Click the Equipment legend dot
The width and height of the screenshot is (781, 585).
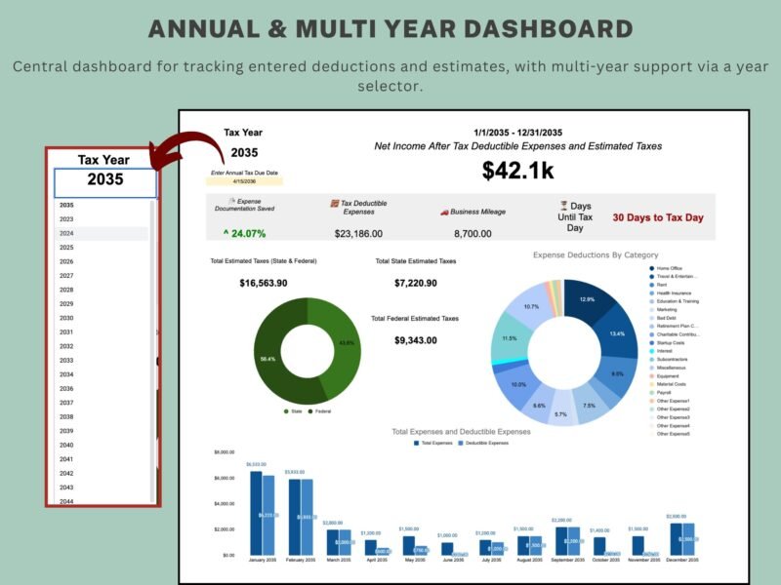(651, 376)
